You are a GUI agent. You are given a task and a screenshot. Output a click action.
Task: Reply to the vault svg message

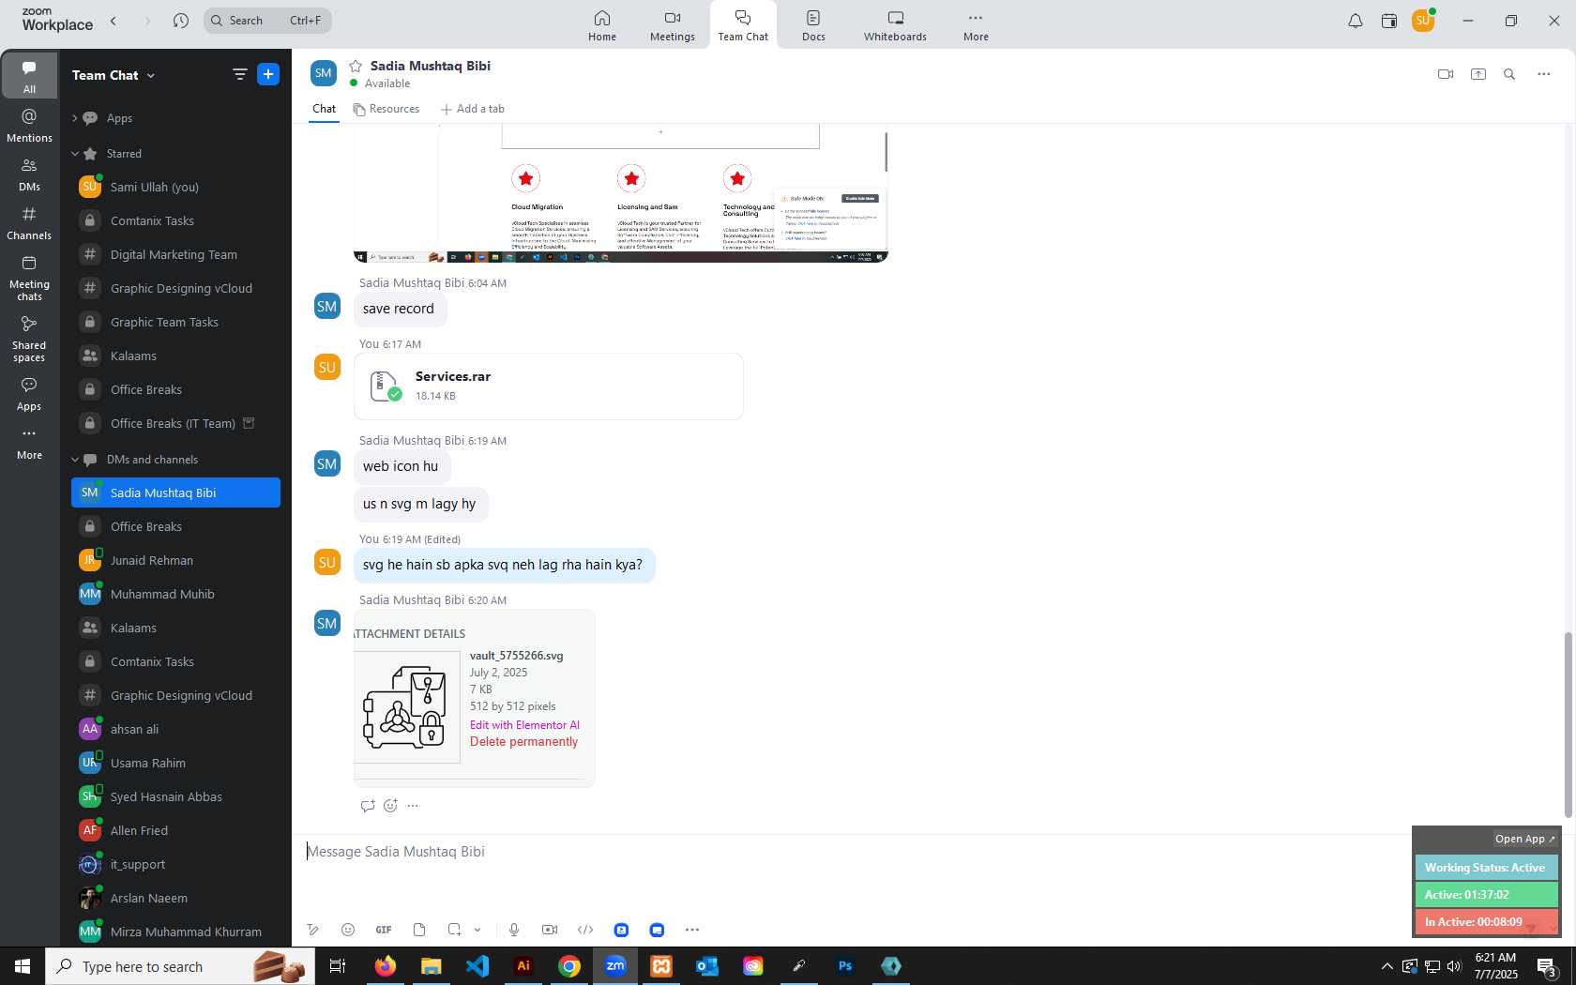coord(368,806)
